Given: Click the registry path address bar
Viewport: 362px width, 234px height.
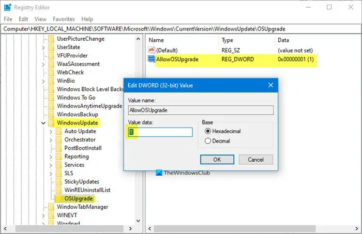Looking at the screenshot, I should 181,29.
